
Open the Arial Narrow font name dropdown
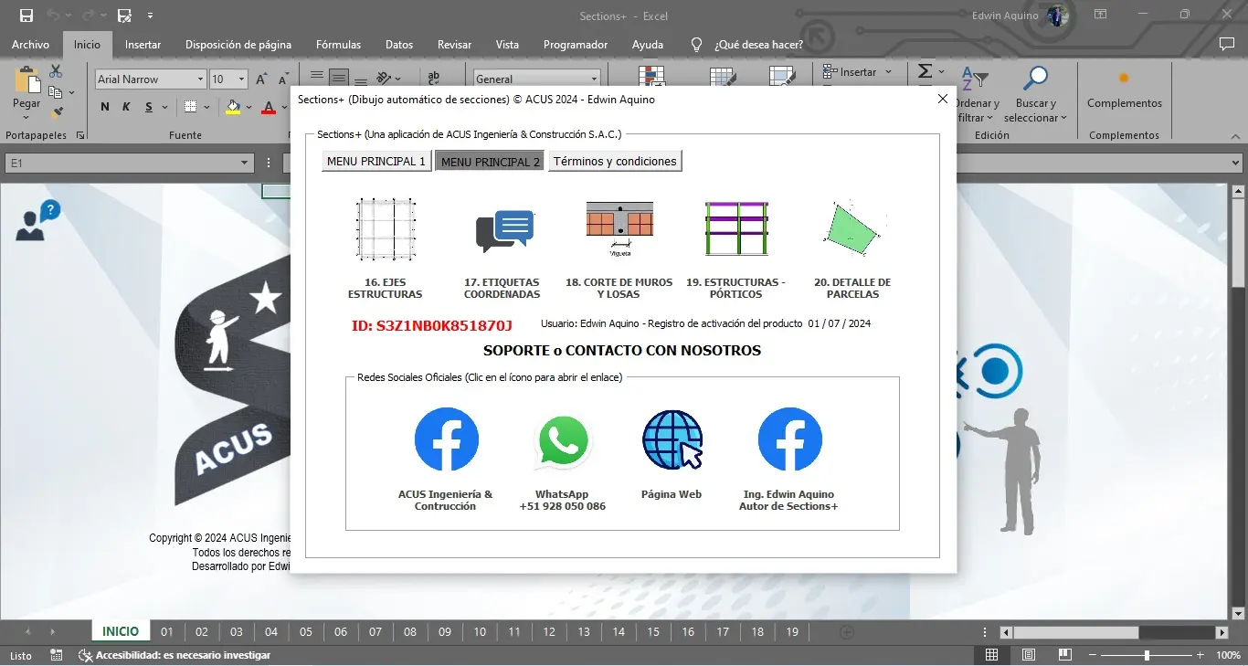point(200,79)
